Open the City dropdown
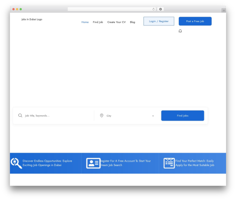Viewport: 236px width, 200px height. (127, 116)
